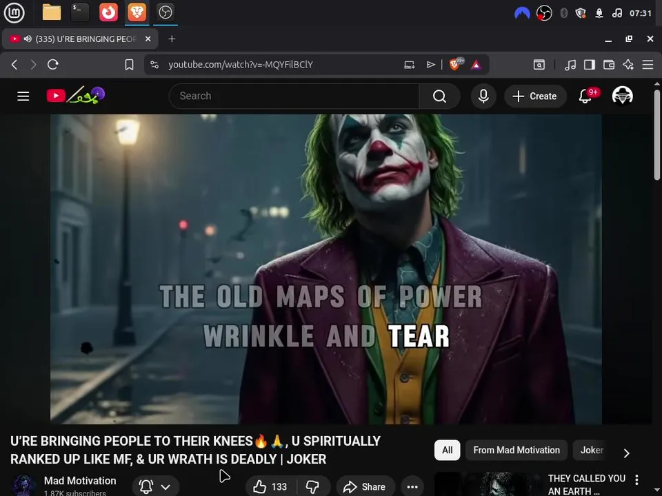Go back to previous page
The height and width of the screenshot is (496, 662).
point(14,65)
